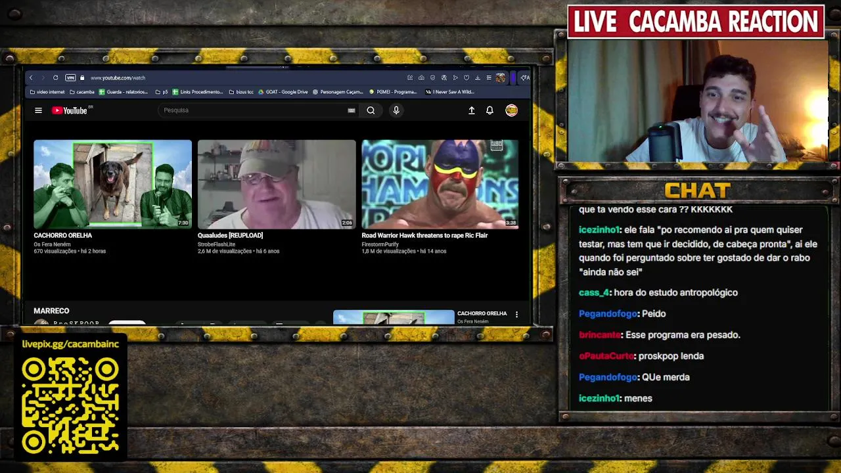Viewport: 841px width, 473px height.
Task: Open the YouTube hamburger guide menu
Action: click(38, 110)
